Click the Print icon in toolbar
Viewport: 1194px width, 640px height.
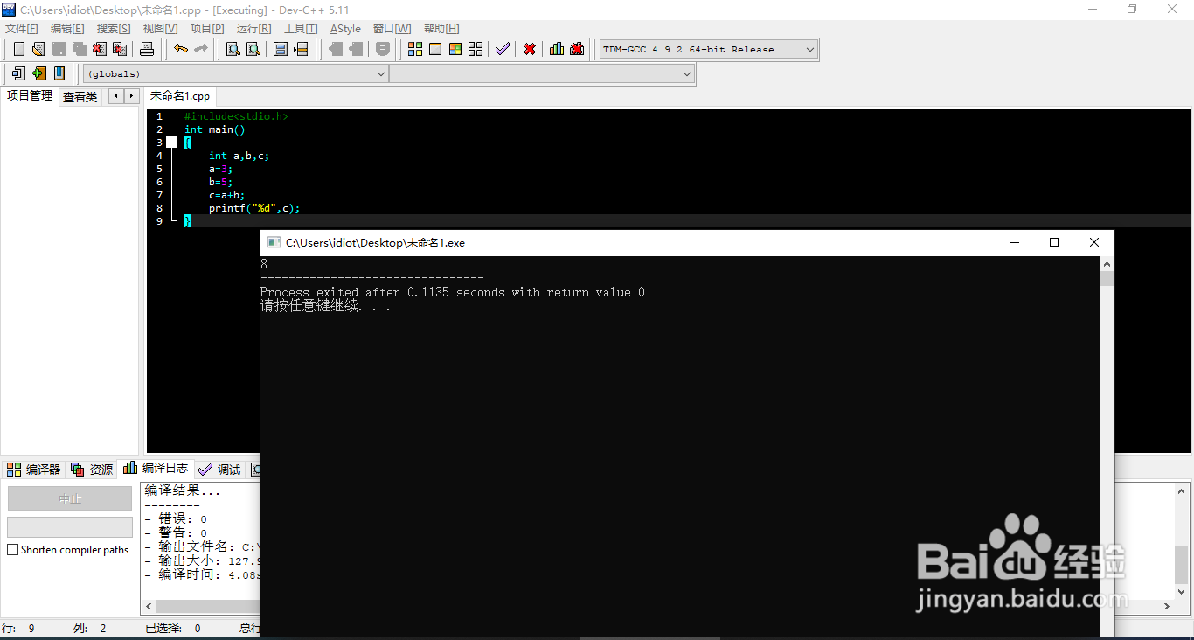147,49
